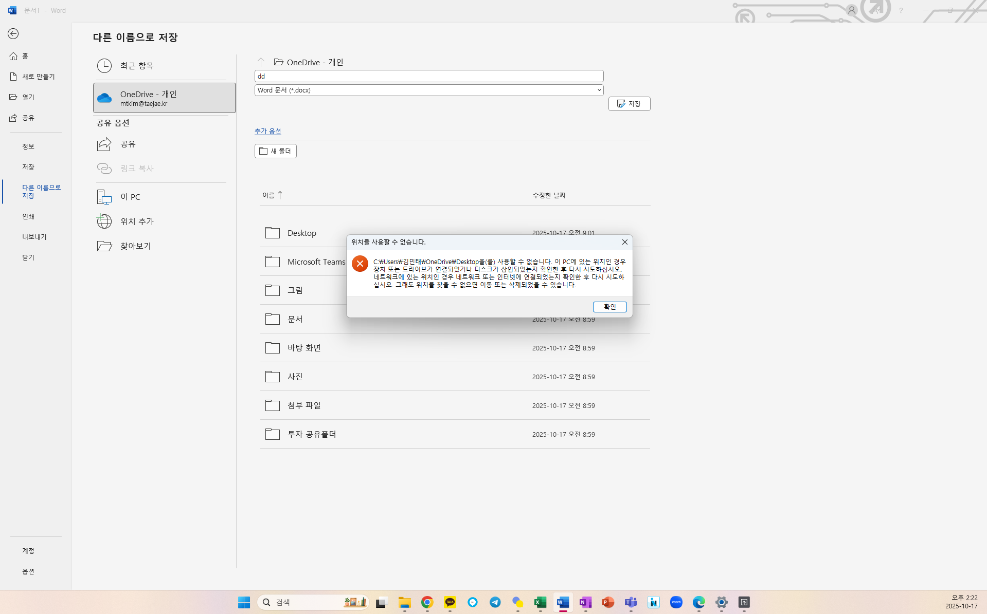Click the Task View taskbar icon
This screenshot has width=987, height=614.
pyautogui.click(x=381, y=602)
